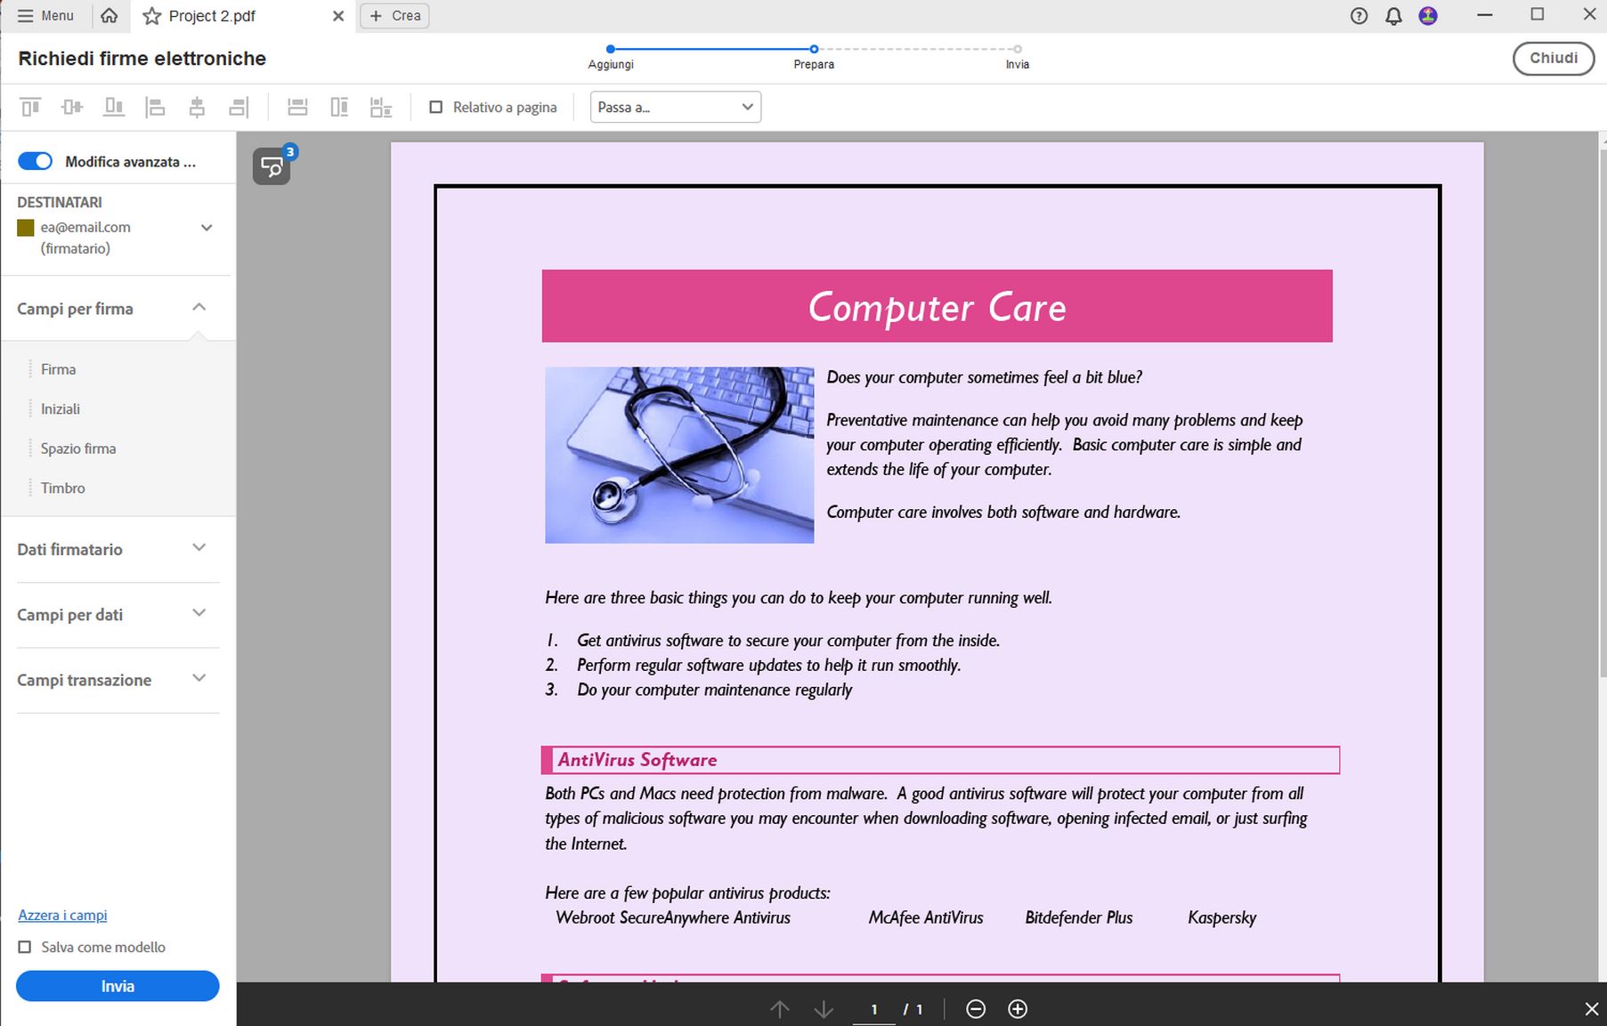Zoom in with the plus icon
Viewport: 1607px width, 1026px height.
point(1018,1009)
